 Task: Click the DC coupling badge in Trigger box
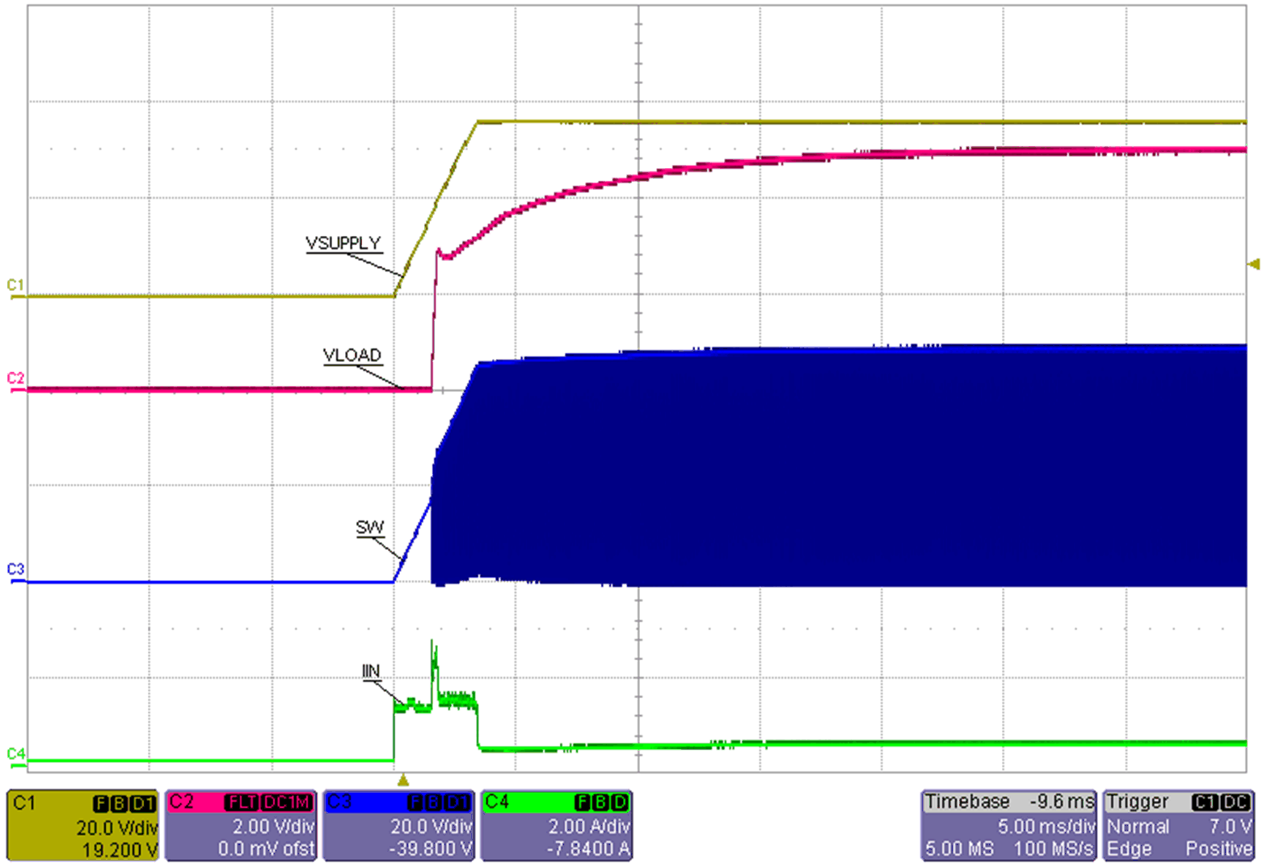coord(1236,802)
